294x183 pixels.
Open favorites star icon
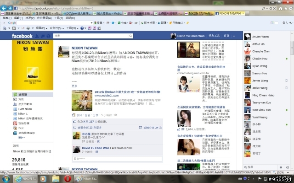(x=286, y=8)
